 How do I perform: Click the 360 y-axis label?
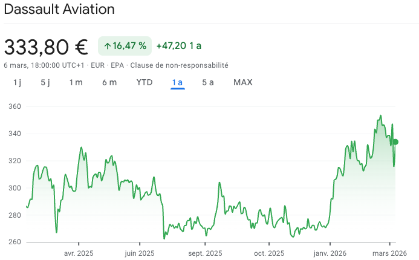click(15, 106)
